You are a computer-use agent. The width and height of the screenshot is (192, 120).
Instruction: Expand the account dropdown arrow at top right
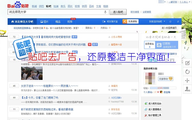click(x=165, y=2)
